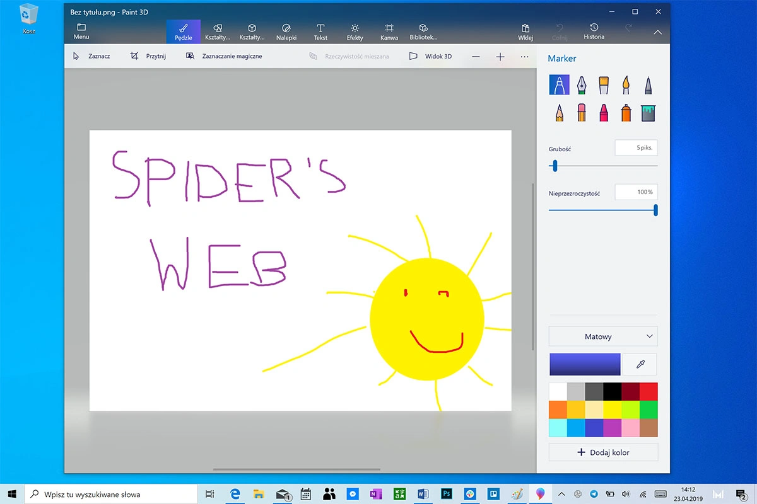The height and width of the screenshot is (504, 757).
Task: Click the Grubość thickness slider handle
Action: [555, 166]
